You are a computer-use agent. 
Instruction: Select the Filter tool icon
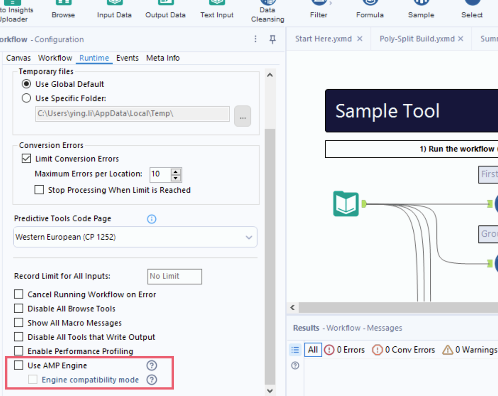point(318,4)
